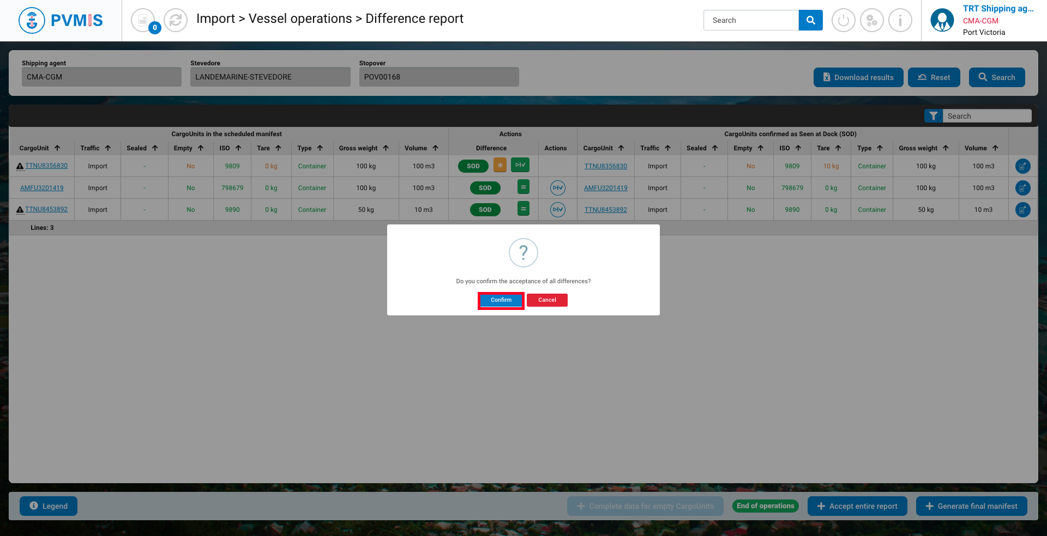
Task: Click the information icon in header
Action: coord(900,21)
